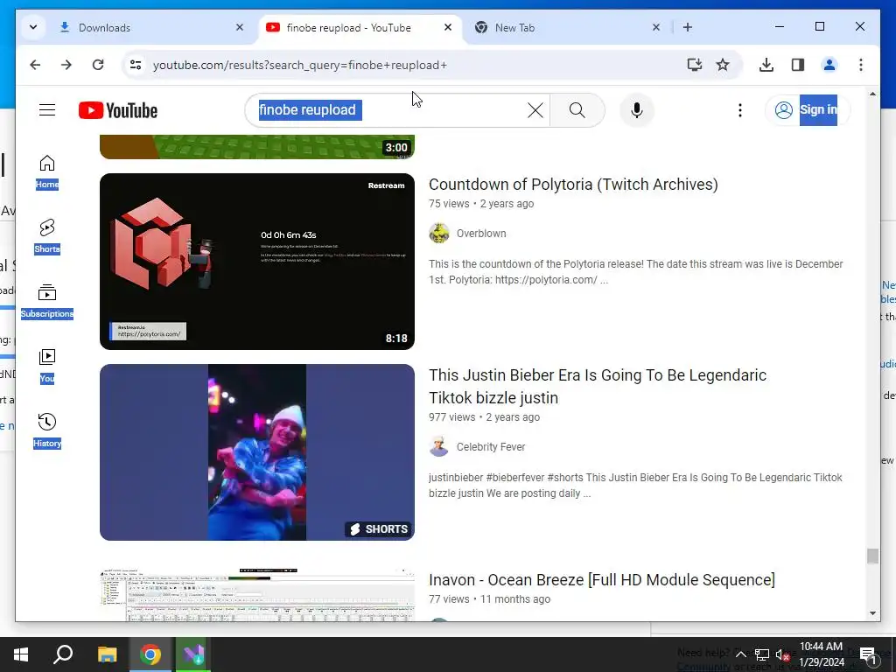The image size is (896, 672).
Task: Click the address bar URL
Action: (x=300, y=65)
